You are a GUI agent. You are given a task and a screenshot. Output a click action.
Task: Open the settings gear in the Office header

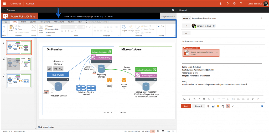tap(234, 4)
